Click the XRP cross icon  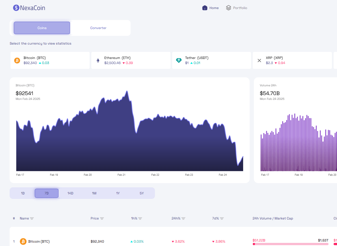[x=259, y=60]
